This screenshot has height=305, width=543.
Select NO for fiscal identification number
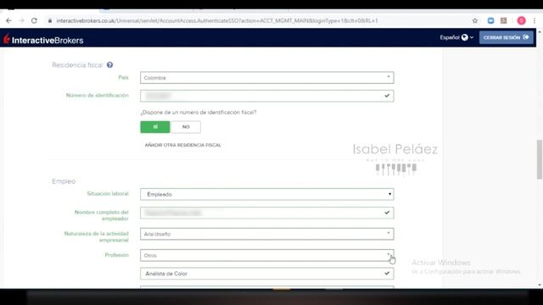(186, 127)
